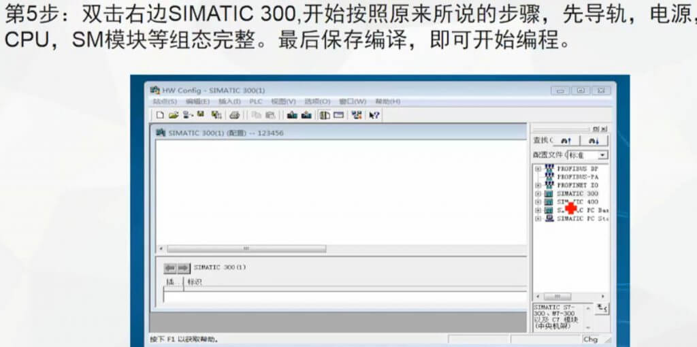697x347 pixels.
Task: Click the Address Overview toolbar icon
Action: [x=339, y=116]
